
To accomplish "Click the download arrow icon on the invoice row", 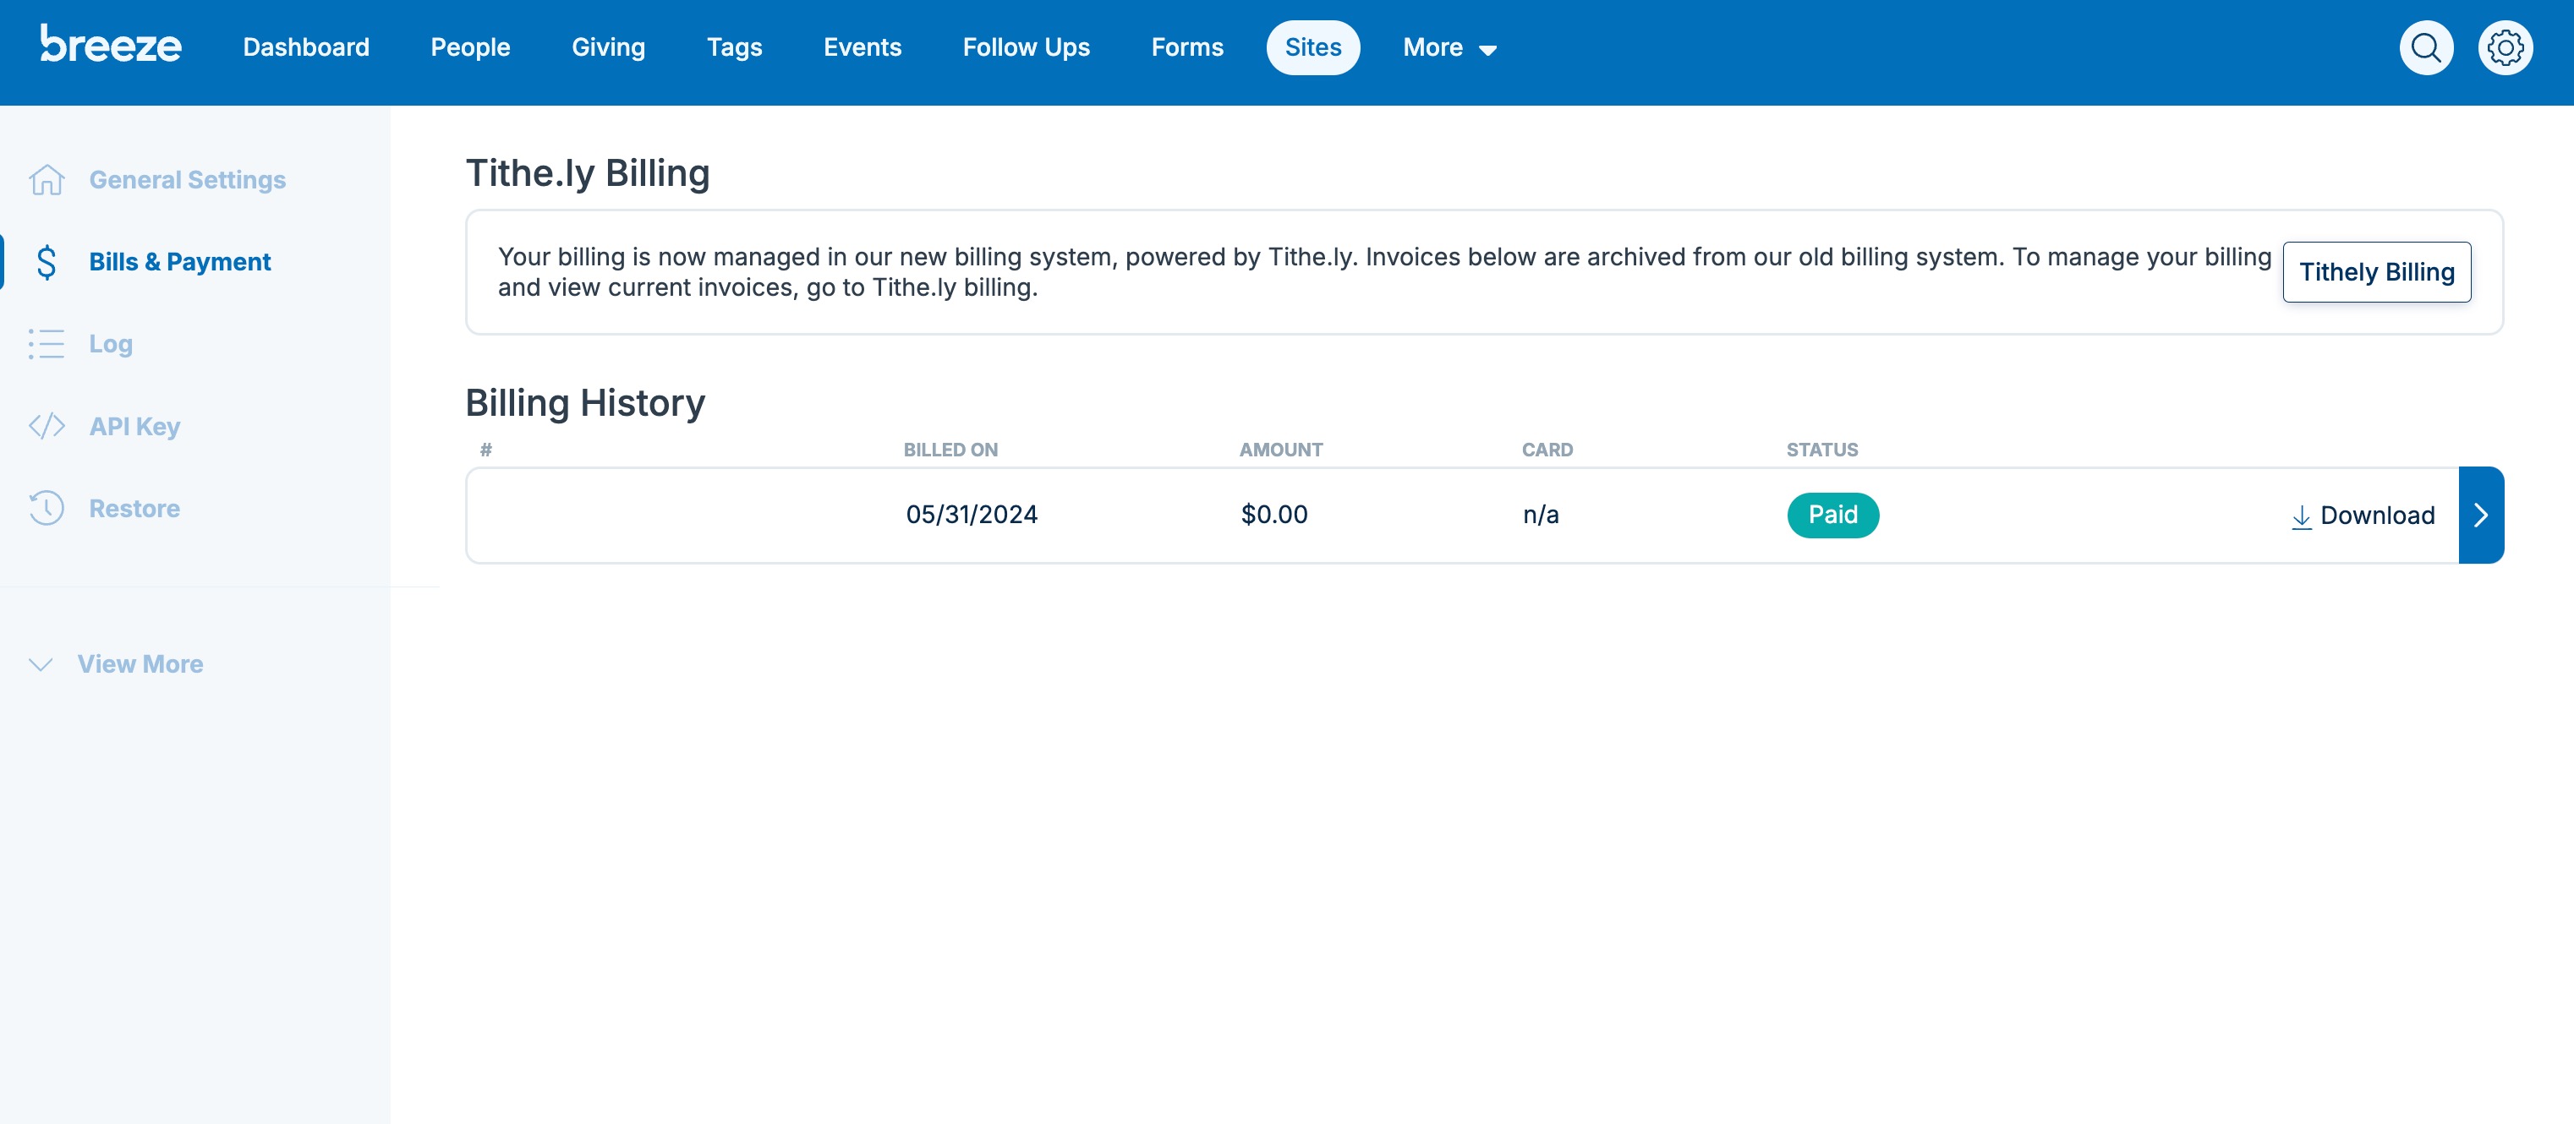I will click(x=2303, y=516).
